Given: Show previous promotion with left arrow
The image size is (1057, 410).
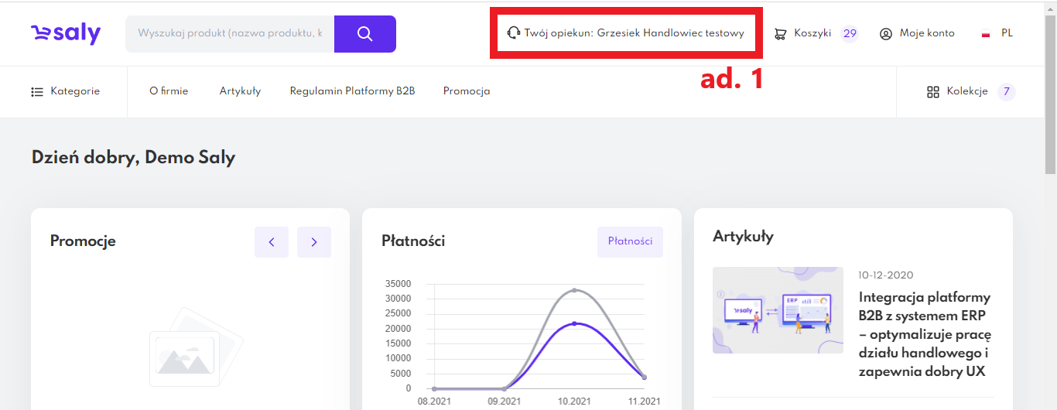Looking at the screenshot, I should click(x=272, y=242).
